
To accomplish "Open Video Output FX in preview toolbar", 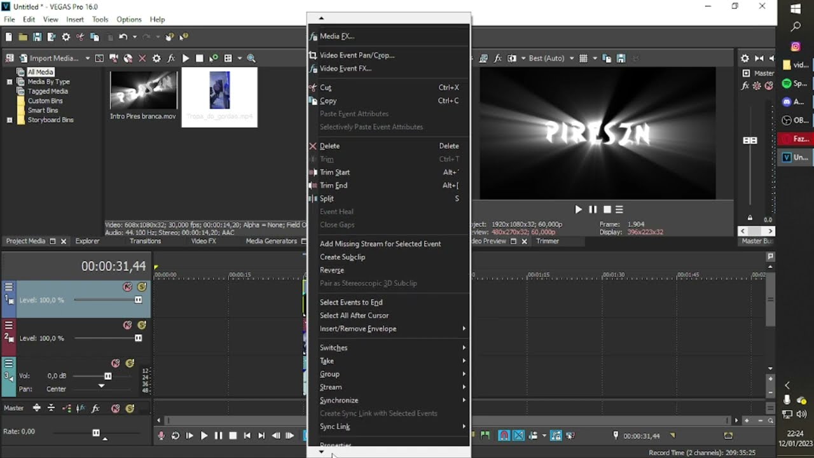I will [498, 58].
